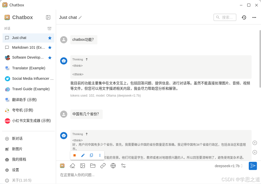This screenshot has height=184, width=261.
Task: Click the bot avatar beside first reply
Action: pyautogui.click(x=63, y=61)
